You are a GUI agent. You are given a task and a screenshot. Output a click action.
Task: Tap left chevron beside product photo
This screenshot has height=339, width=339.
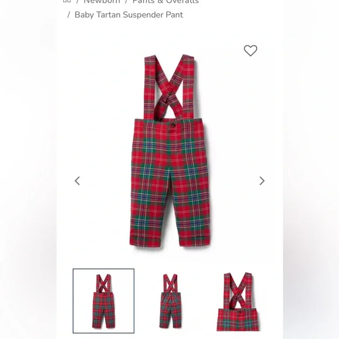click(x=77, y=181)
